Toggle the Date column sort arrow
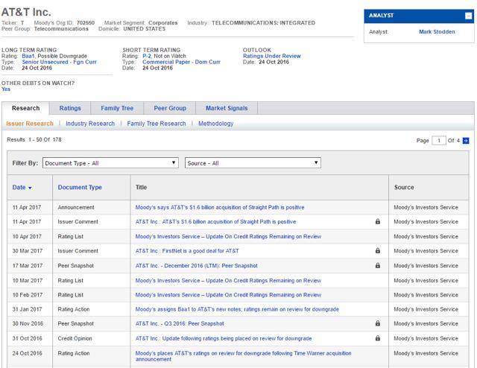This screenshot has width=477, height=368. pos(30,188)
